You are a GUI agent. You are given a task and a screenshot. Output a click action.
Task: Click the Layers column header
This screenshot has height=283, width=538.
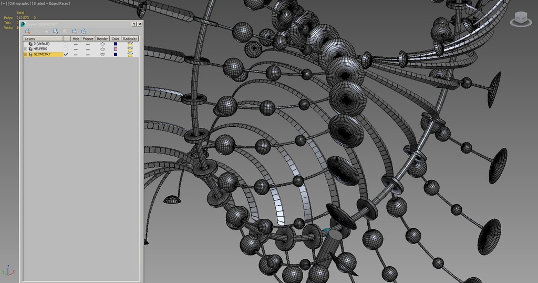click(x=43, y=38)
